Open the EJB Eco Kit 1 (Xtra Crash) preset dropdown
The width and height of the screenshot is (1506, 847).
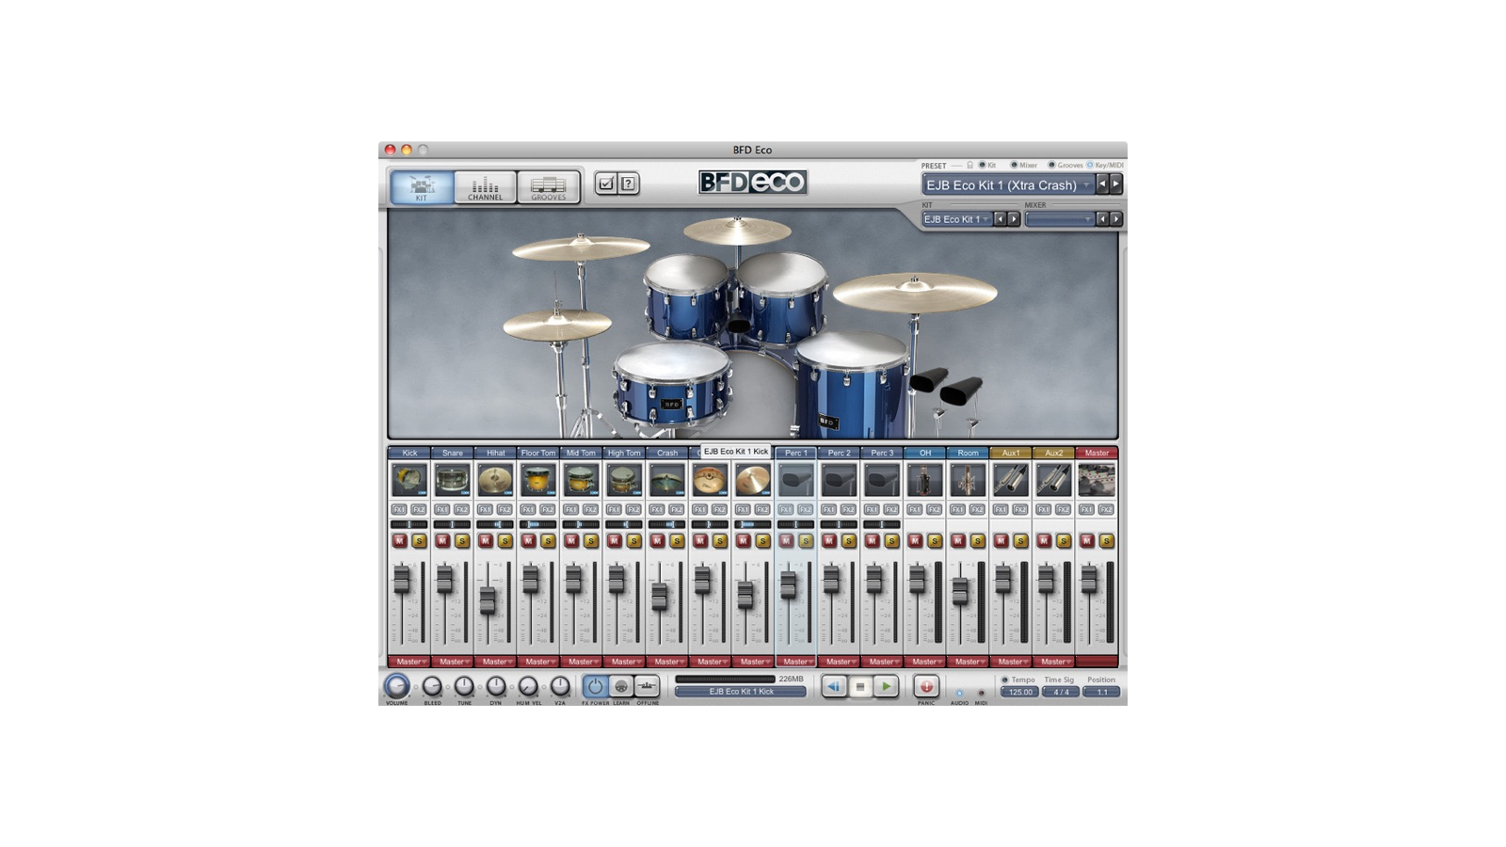1008,184
